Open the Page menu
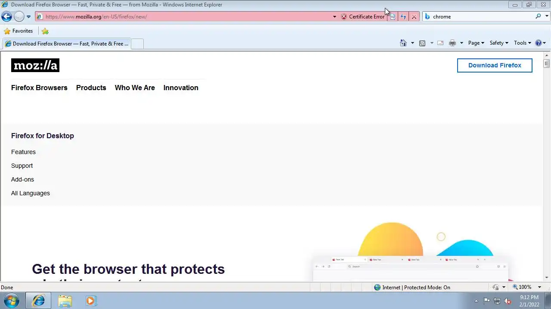551x309 pixels. (x=476, y=43)
